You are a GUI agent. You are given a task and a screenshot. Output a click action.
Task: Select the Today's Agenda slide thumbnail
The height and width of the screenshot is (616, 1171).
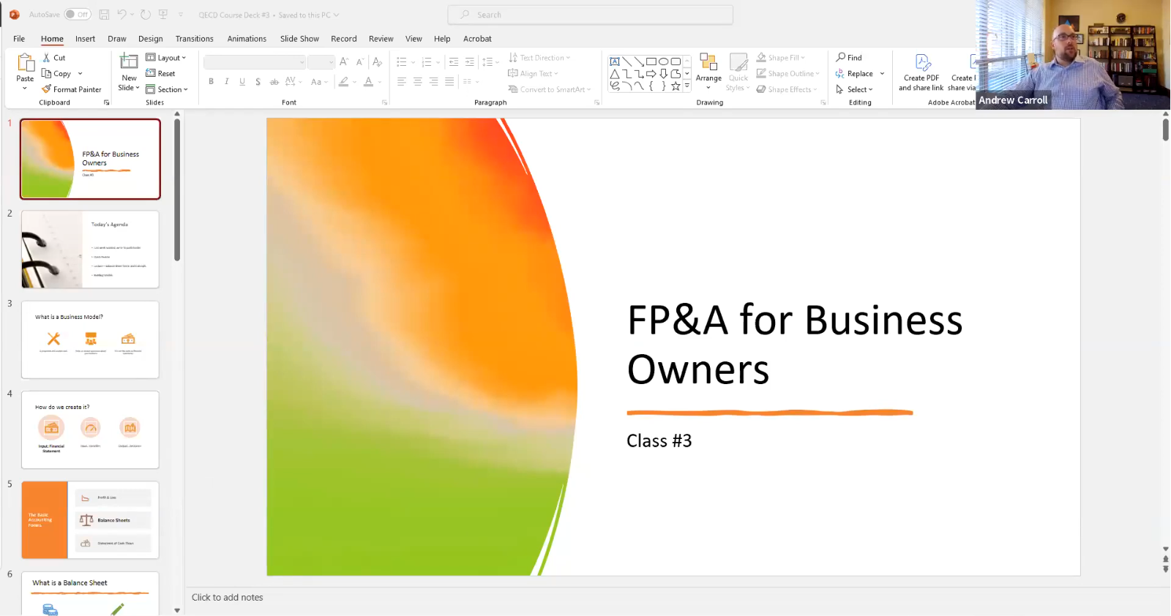[x=90, y=249]
